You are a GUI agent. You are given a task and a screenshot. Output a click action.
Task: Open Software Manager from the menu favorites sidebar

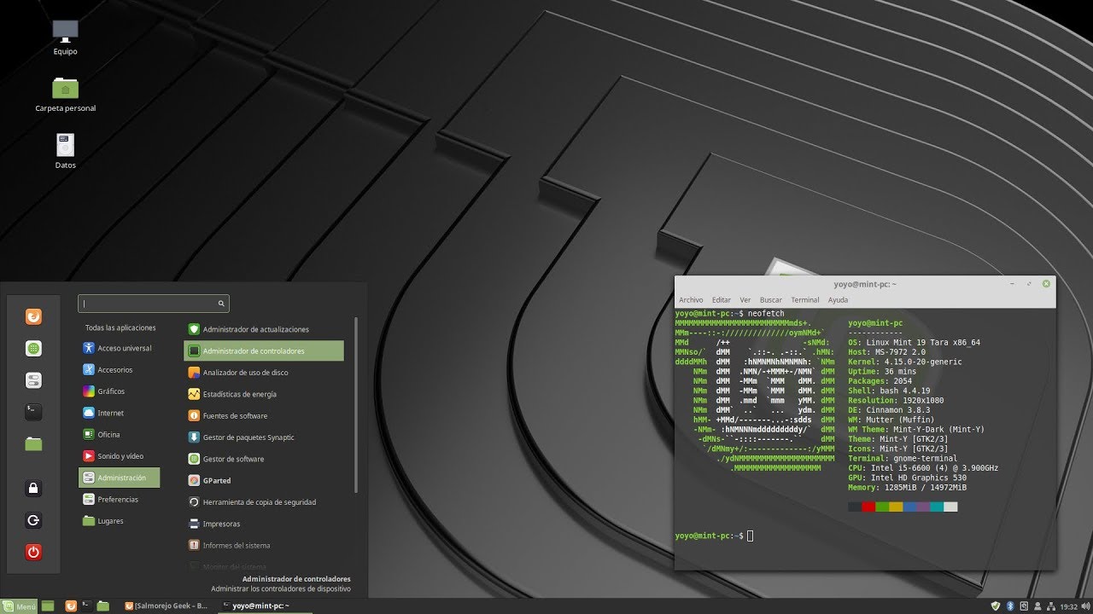pyautogui.click(x=32, y=349)
